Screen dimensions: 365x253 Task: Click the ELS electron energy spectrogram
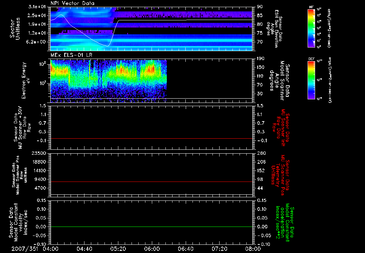(x=108, y=81)
